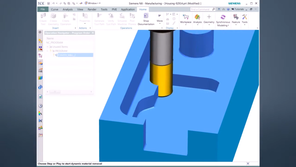Open the Workpiece dropdown

coord(185,20)
